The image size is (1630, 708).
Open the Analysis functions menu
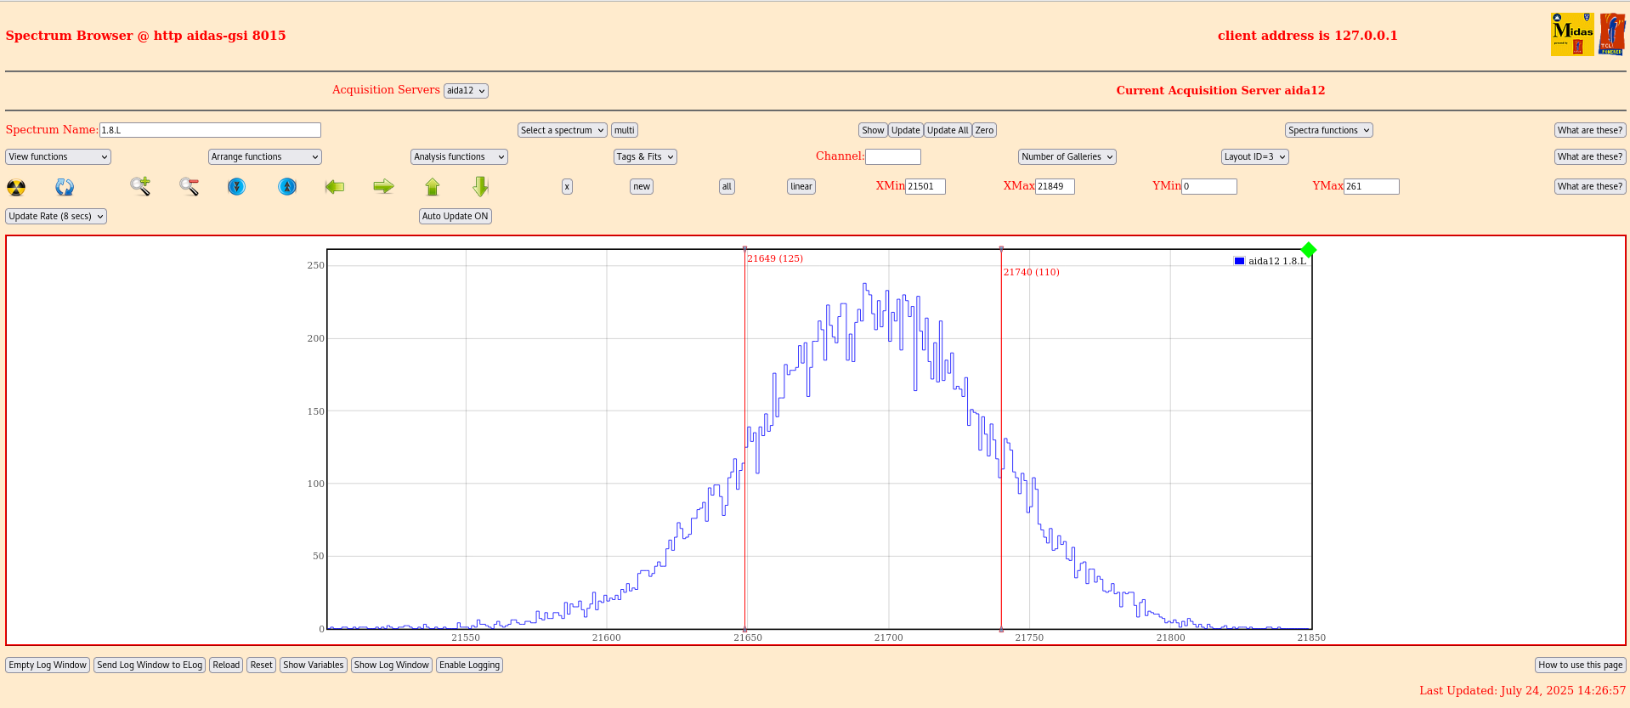(459, 156)
